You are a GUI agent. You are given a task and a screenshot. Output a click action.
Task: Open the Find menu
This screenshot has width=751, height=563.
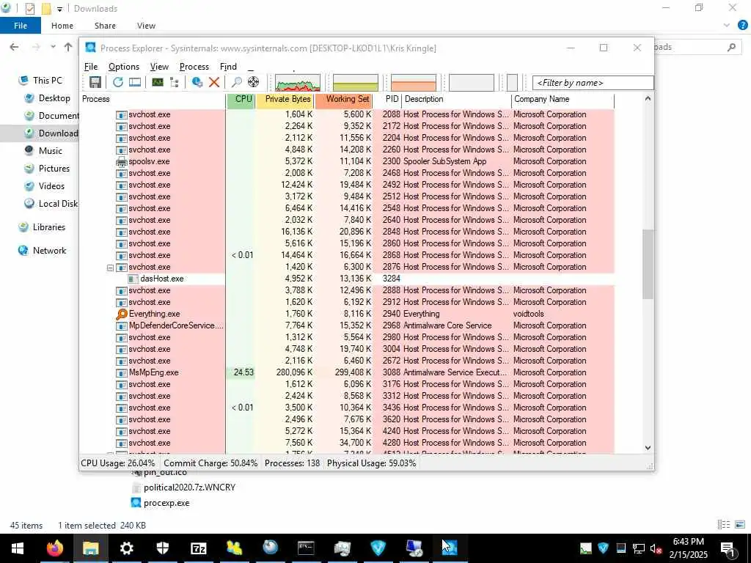pos(228,67)
